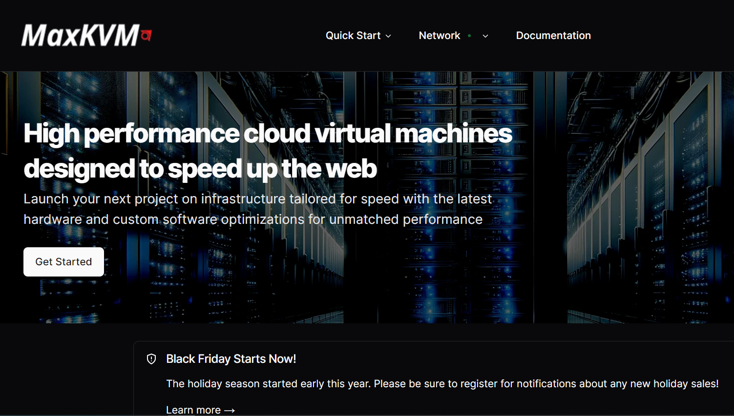The image size is (734, 416).
Task: Follow the Learn more link
Action: point(200,410)
